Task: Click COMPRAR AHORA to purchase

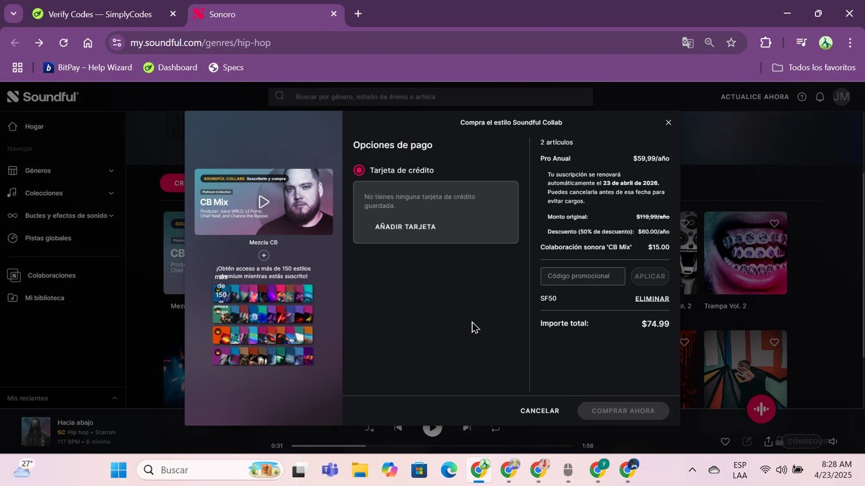Action: (623, 411)
